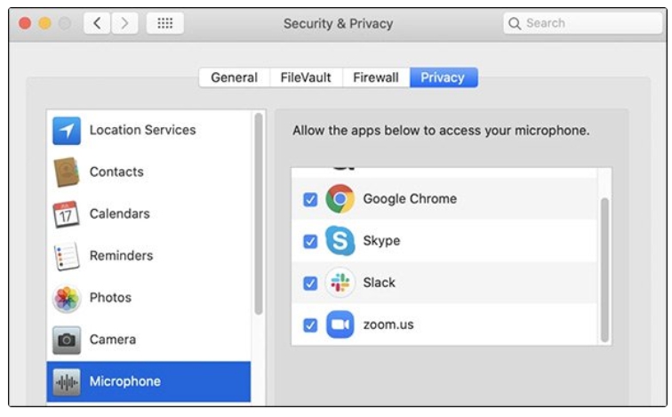
Task: Choose the Camera icon in sidebar
Action: point(67,340)
